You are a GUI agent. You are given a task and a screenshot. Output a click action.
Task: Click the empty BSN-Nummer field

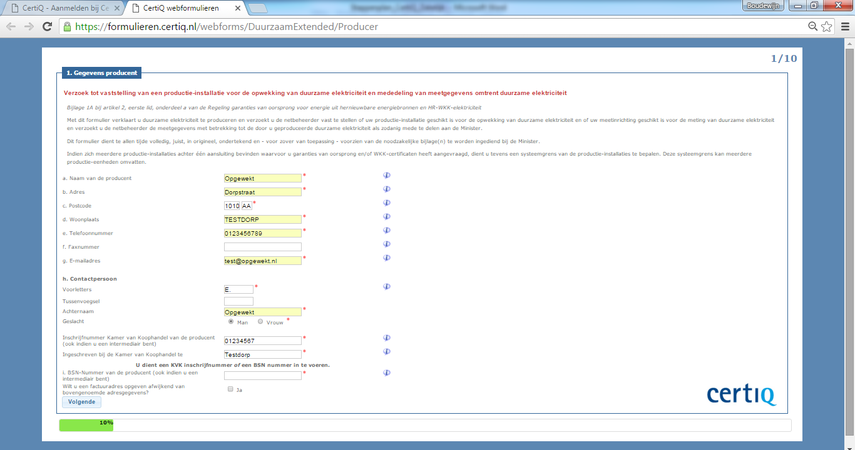(263, 376)
